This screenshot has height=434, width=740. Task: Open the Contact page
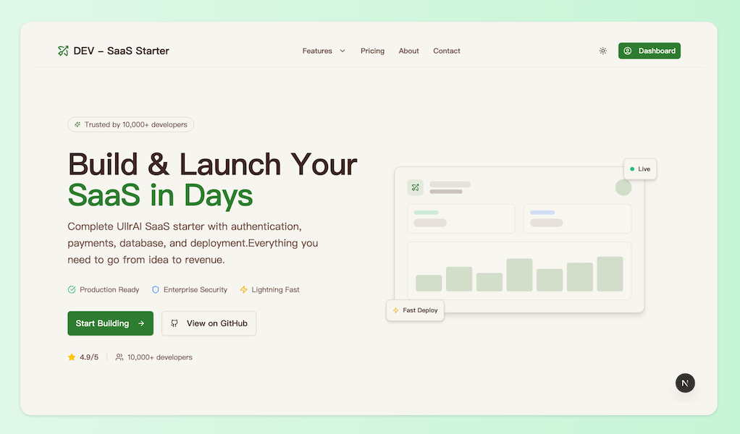click(x=447, y=51)
